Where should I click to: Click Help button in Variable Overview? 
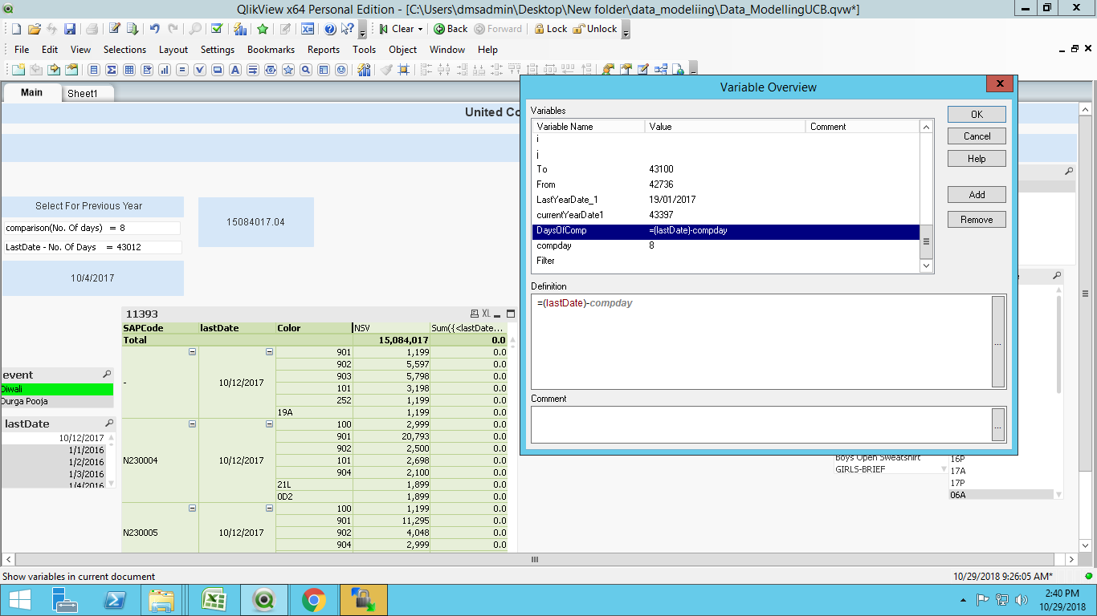click(977, 159)
